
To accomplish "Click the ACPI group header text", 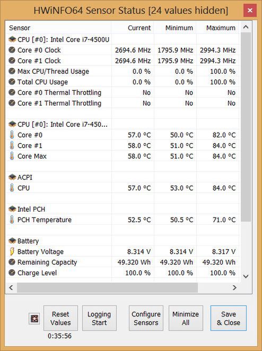I will pos(24,177).
